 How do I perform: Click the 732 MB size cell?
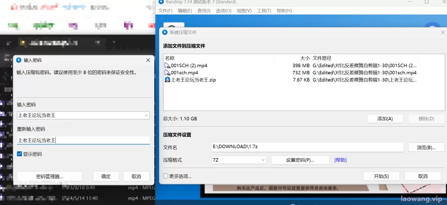click(x=301, y=73)
